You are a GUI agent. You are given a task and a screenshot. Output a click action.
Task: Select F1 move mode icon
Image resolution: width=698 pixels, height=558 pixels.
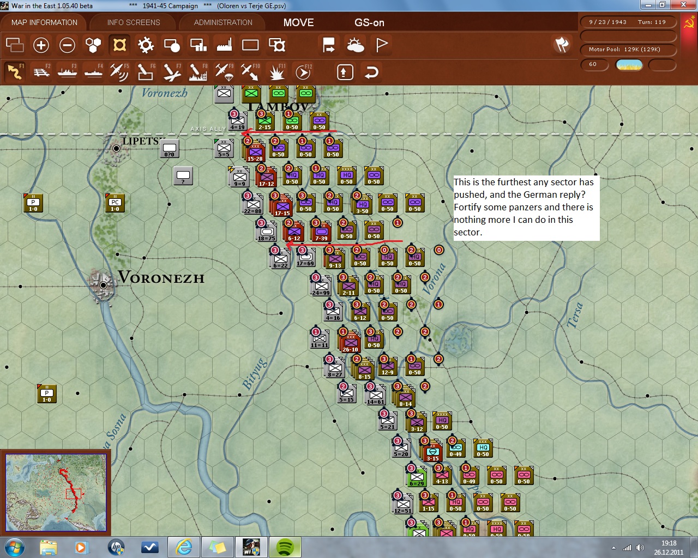click(15, 71)
